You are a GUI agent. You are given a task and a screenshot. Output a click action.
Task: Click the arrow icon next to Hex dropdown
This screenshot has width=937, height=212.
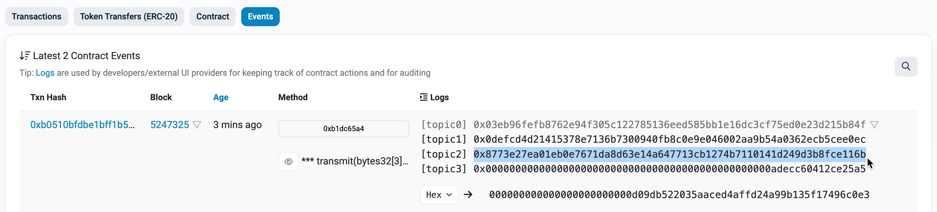tap(468, 195)
